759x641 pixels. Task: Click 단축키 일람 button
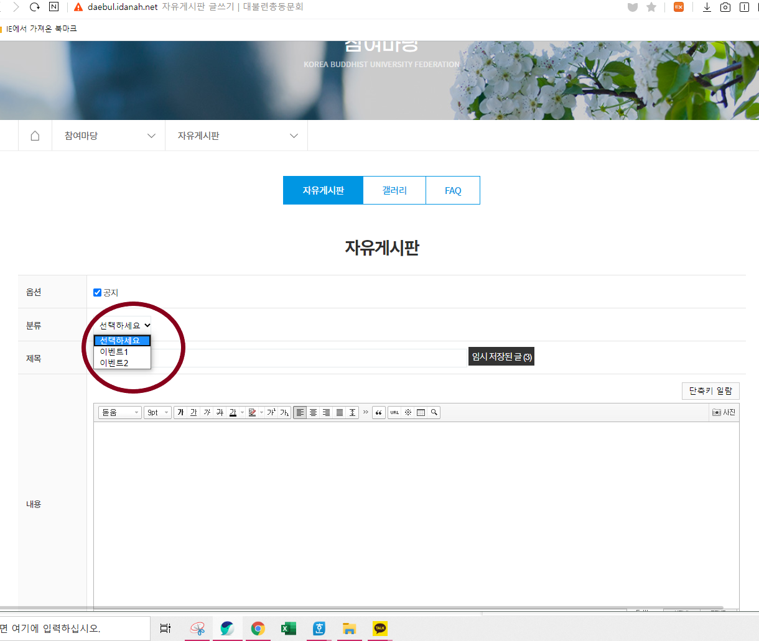[710, 390]
